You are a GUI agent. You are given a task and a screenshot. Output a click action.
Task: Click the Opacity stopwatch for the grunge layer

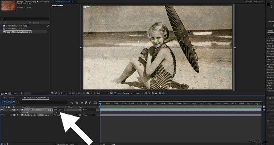click(20, 112)
